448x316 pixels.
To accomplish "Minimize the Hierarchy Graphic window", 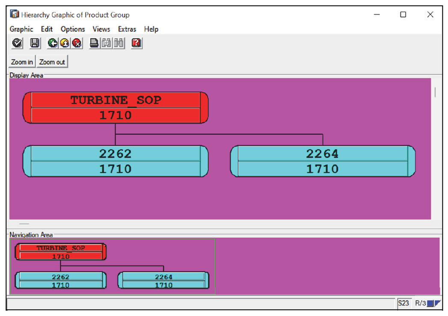I will 377,14.
